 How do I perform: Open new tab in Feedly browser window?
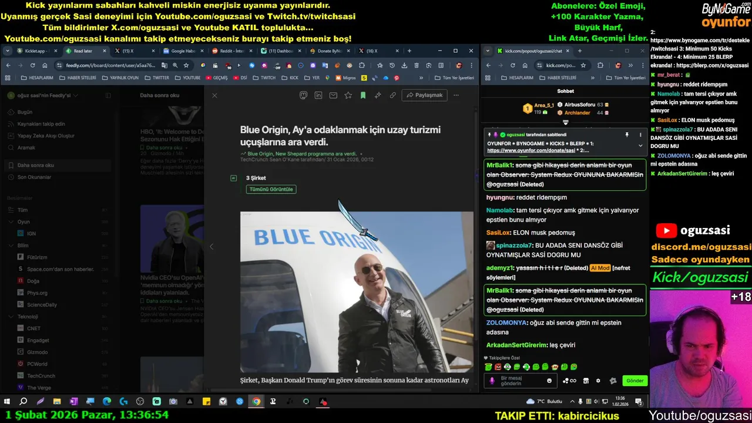409,51
